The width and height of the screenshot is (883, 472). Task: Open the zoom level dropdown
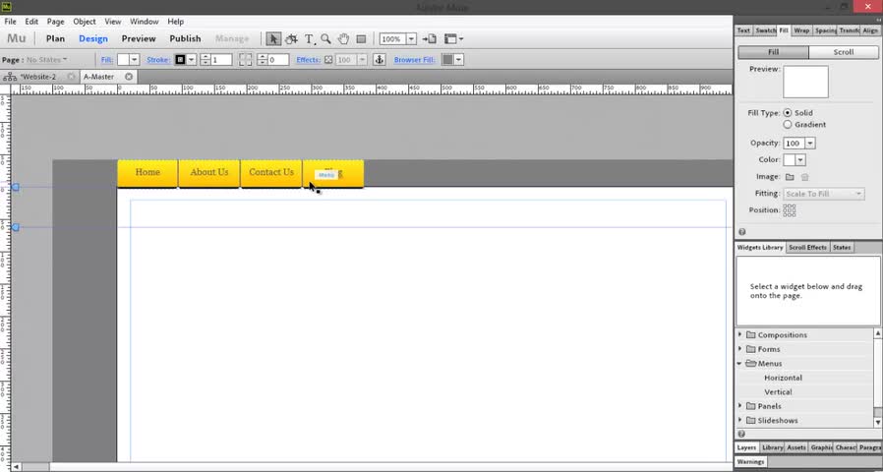pyautogui.click(x=412, y=39)
